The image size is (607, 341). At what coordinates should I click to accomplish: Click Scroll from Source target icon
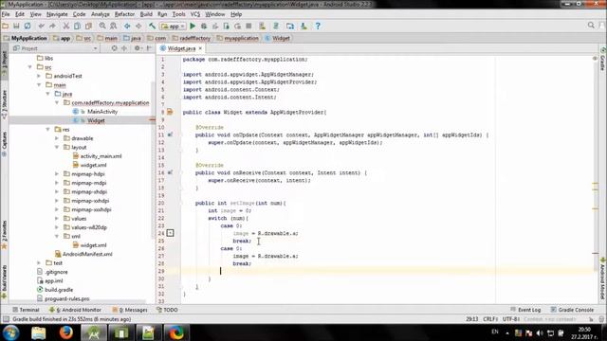pyautogui.click(x=114, y=48)
